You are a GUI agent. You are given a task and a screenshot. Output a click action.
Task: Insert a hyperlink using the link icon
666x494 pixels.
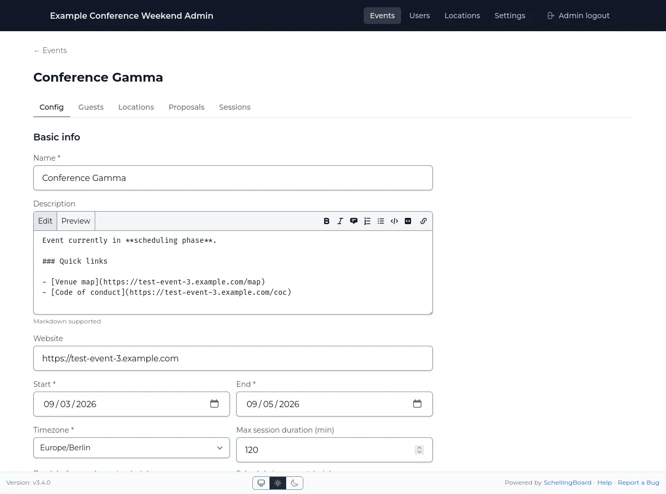click(424, 221)
